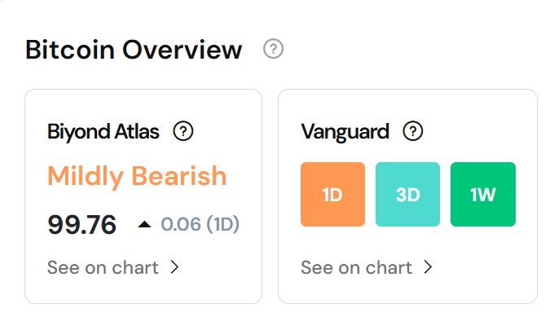Click the Biyond Atlas heading

pos(103,132)
